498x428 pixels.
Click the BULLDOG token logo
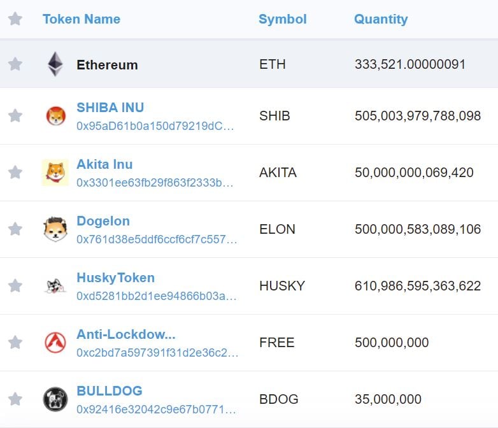click(x=55, y=399)
